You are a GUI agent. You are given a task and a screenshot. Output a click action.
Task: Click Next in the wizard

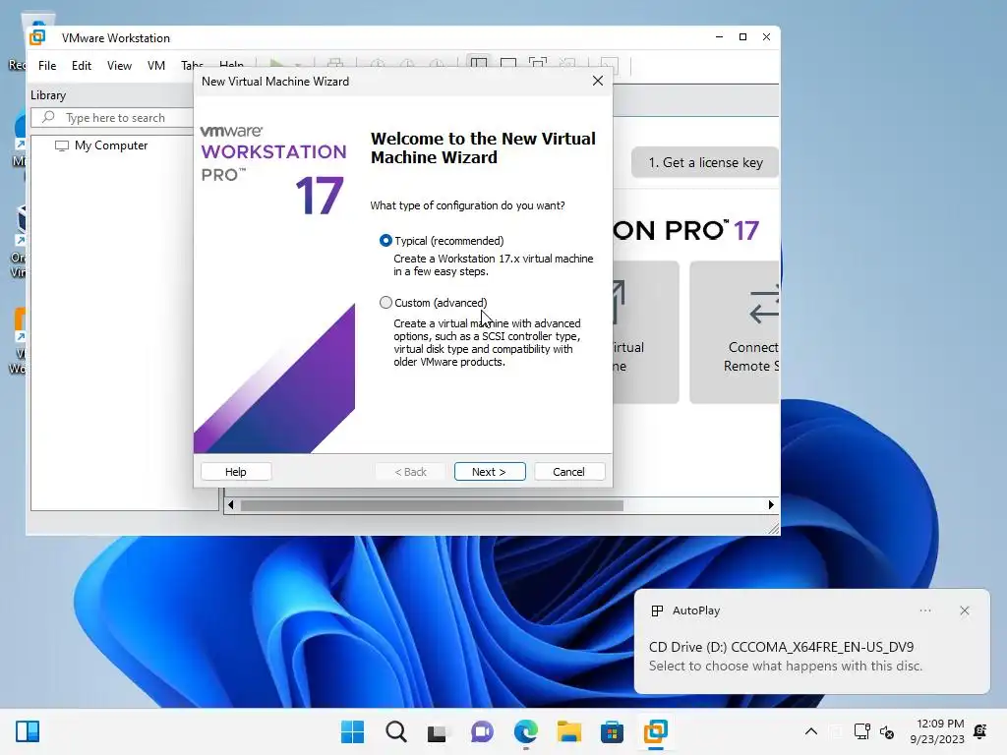pyautogui.click(x=490, y=471)
